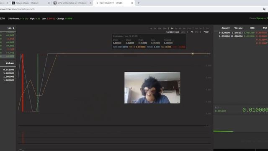Enable the MA indicator
268x151 pixels.
[192, 32]
